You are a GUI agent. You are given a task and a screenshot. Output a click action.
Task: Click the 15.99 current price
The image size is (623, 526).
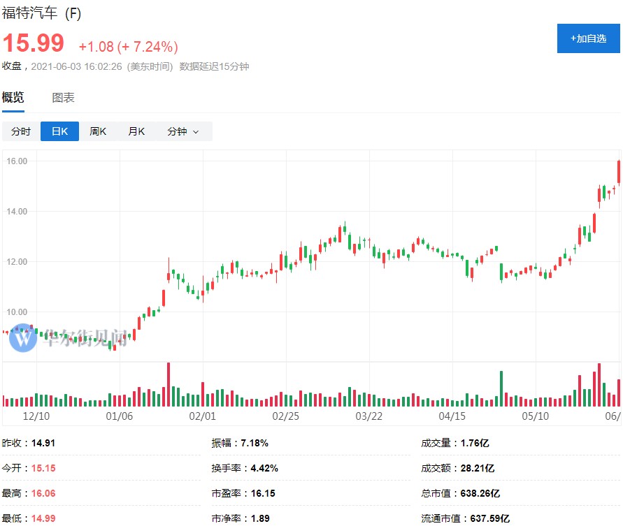[33, 43]
